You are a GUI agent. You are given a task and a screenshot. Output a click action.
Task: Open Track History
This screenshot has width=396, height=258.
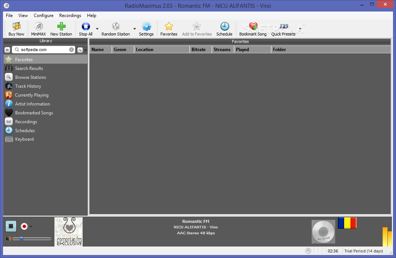pos(46,86)
